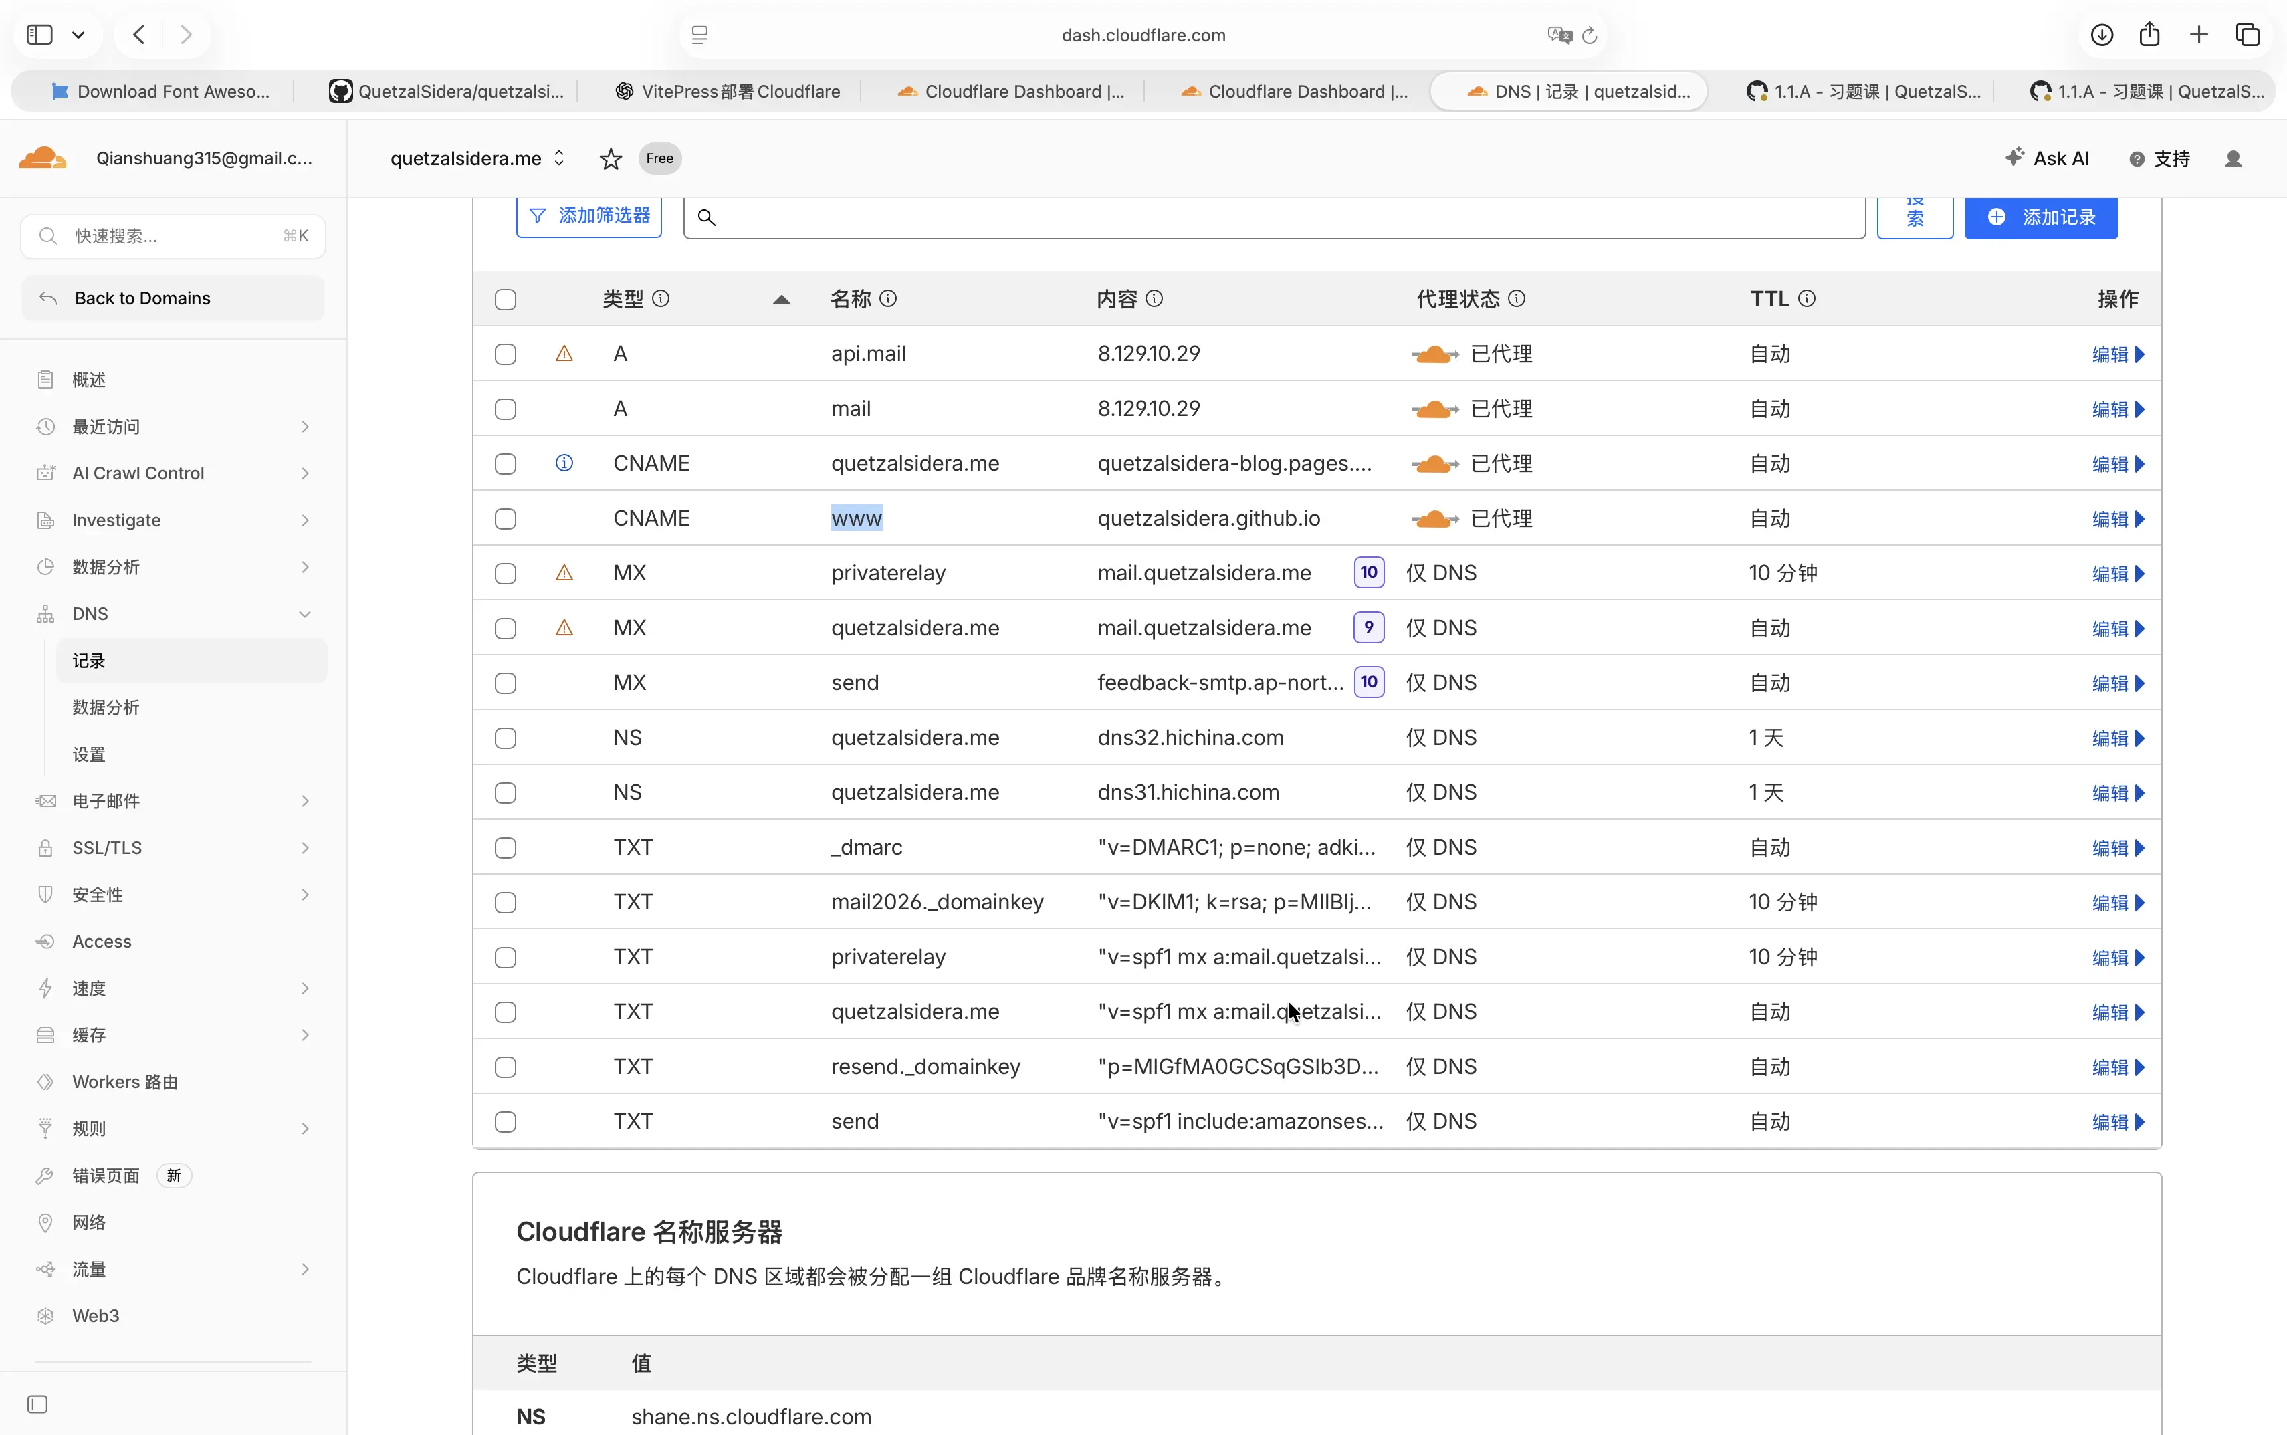Expand Investigate sidebar section
2287x1435 pixels.
click(x=305, y=520)
